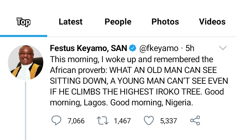Open the African proverb tweet text
236x140 pixels.
tap(139, 81)
